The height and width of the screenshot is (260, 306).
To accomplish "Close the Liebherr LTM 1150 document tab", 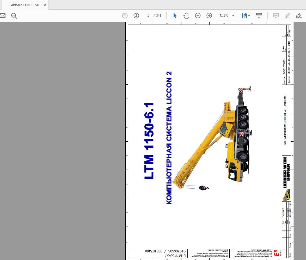I will tap(45, 5).
